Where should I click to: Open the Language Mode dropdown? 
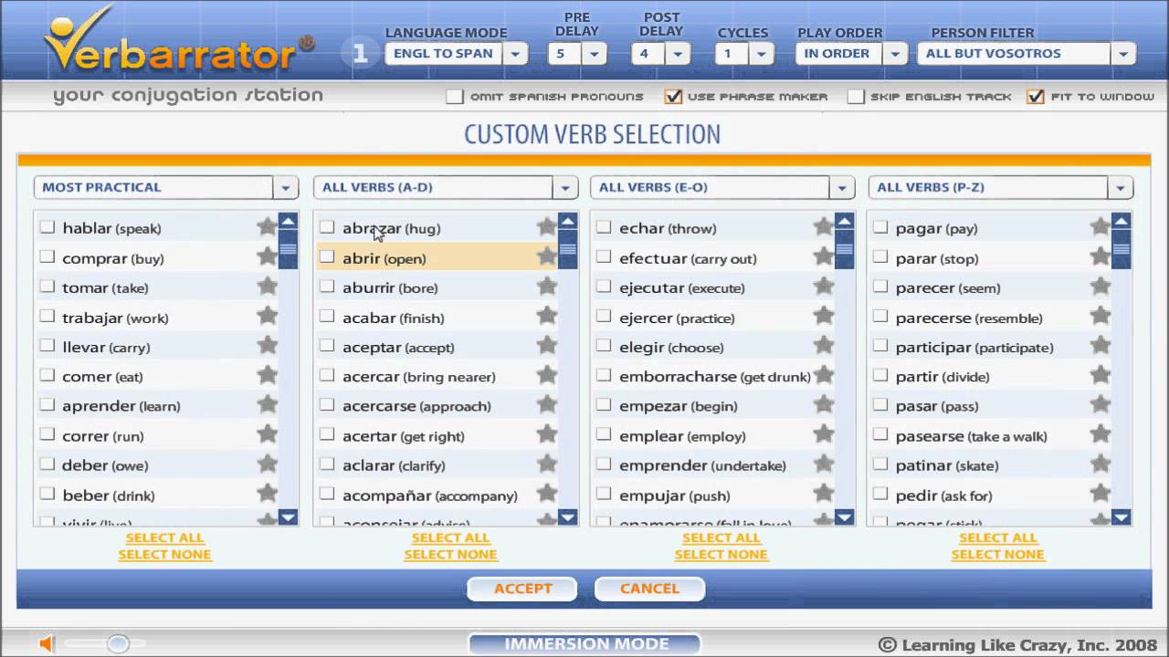(x=516, y=53)
